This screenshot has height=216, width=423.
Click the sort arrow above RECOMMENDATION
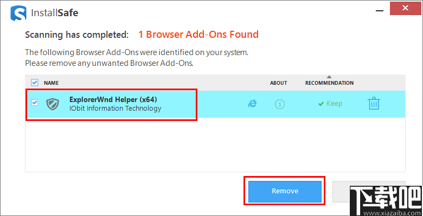(x=329, y=77)
